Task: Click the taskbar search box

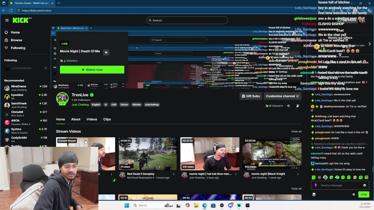Action: point(153,205)
